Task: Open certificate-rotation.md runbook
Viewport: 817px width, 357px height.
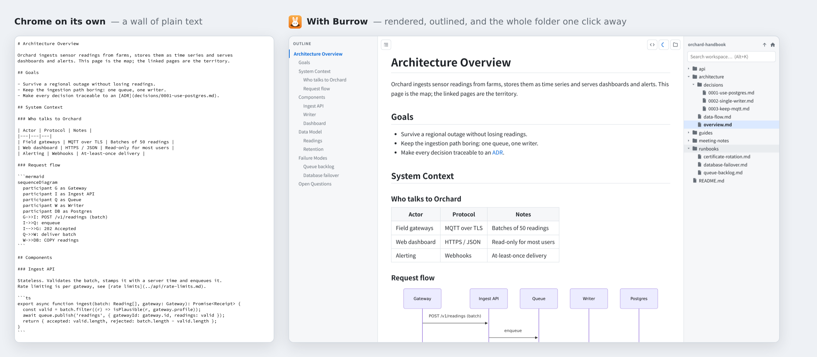Action: tap(731, 157)
